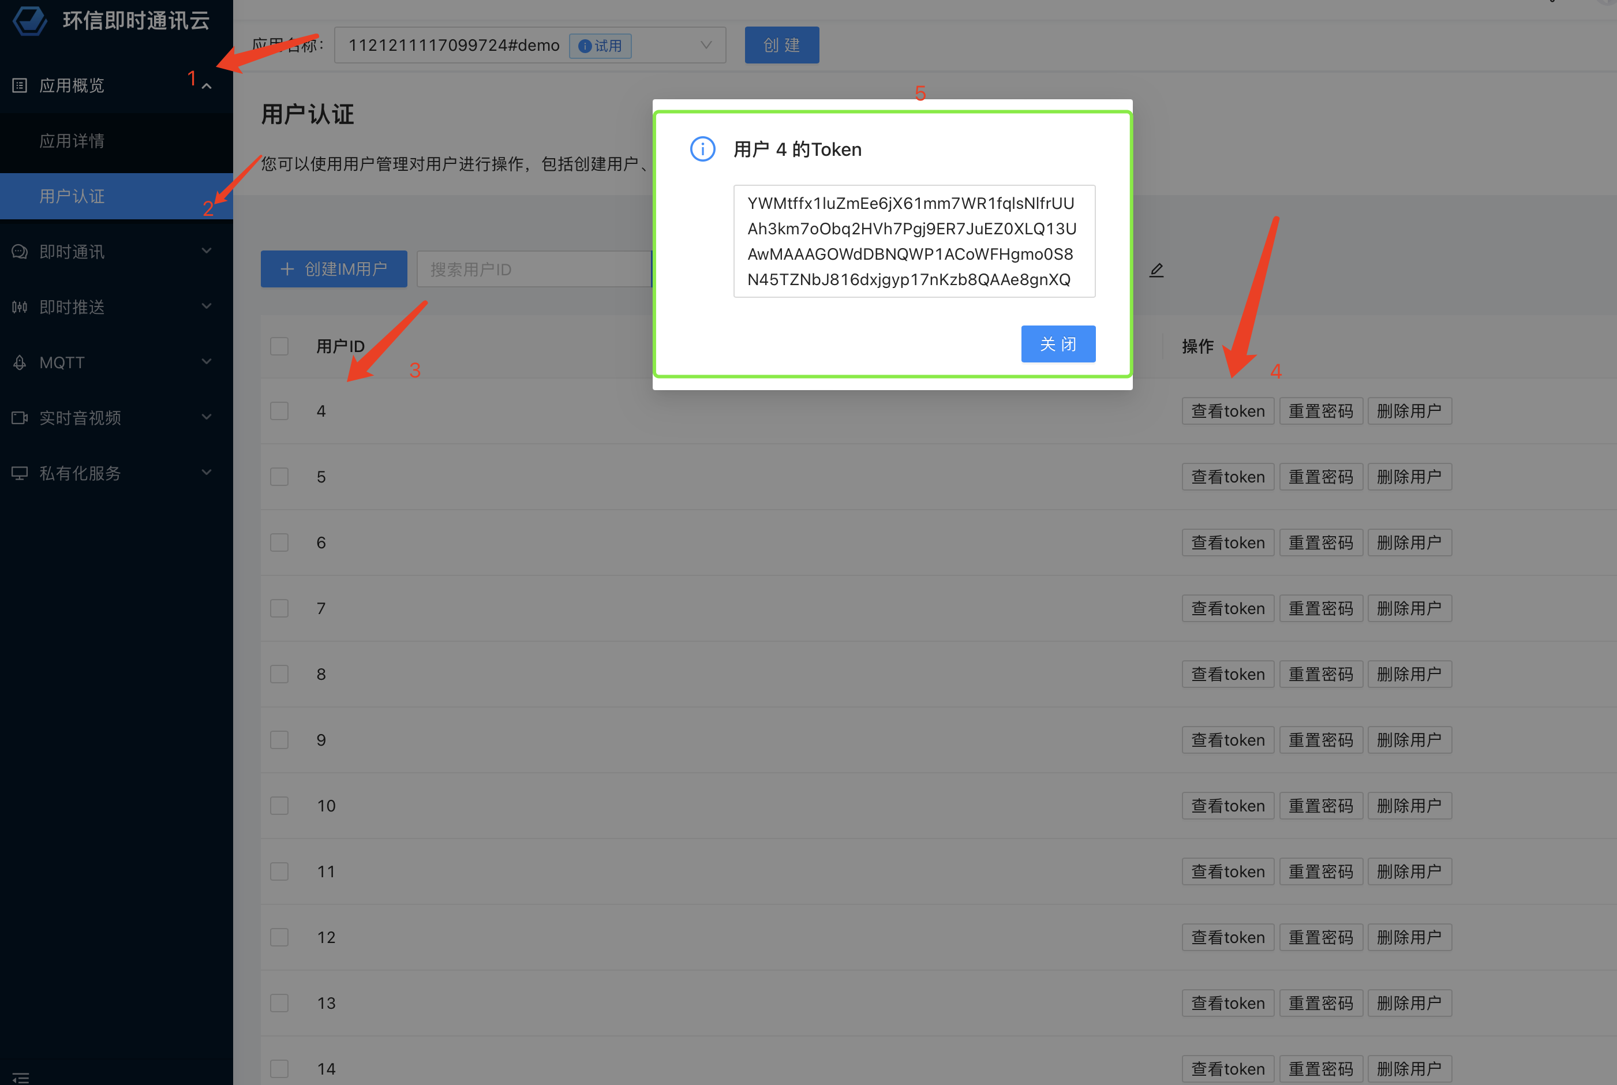Expand the 私有化服务 chevron
Image resolution: width=1617 pixels, height=1085 pixels.
point(206,472)
